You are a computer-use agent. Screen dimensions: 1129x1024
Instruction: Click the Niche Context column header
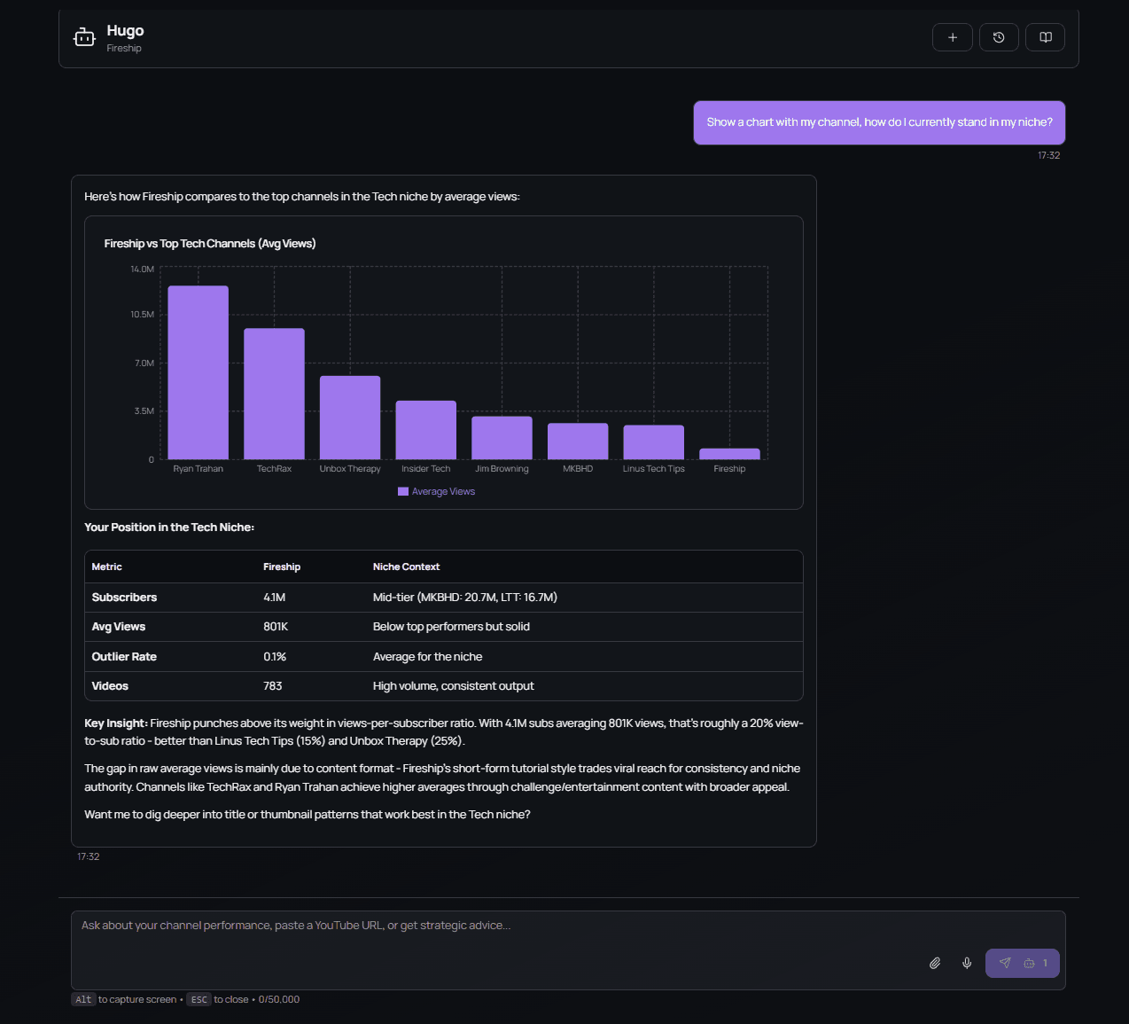[406, 567]
